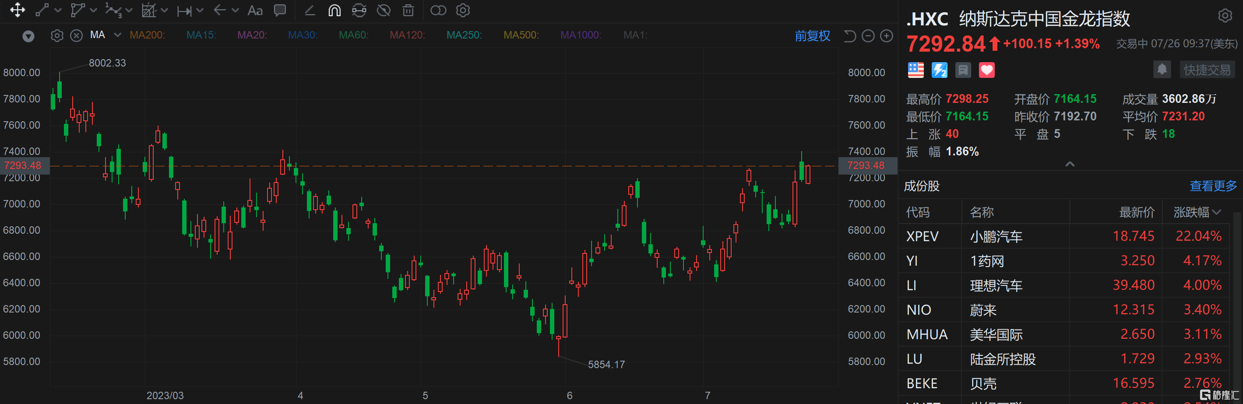Collapse quote details with up chevron
Image resolution: width=1243 pixels, height=404 pixels.
coord(1070,164)
